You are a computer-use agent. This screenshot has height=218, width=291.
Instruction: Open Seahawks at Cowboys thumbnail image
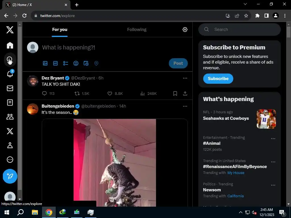[x=266, y=119]
